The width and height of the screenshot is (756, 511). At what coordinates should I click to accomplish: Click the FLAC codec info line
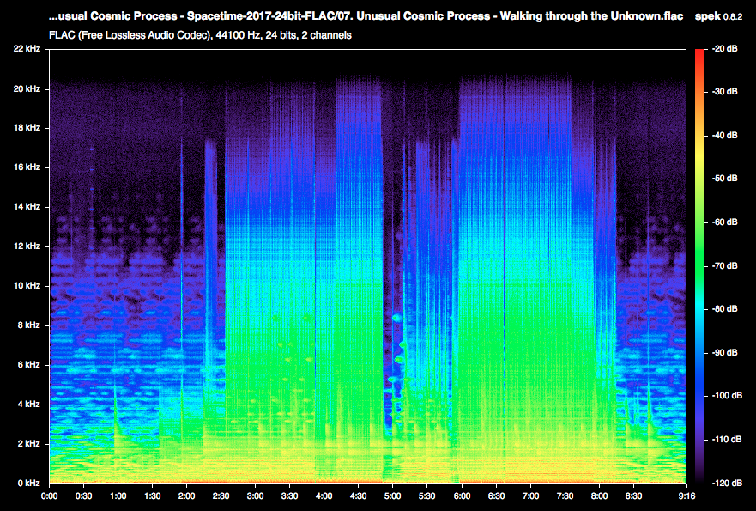tap(200, 35)
